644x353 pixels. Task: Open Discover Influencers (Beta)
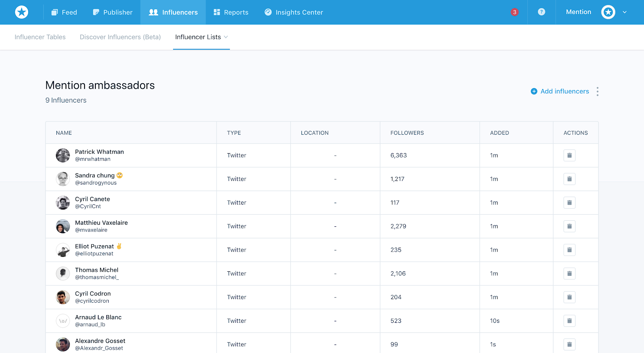click(120, 37)
